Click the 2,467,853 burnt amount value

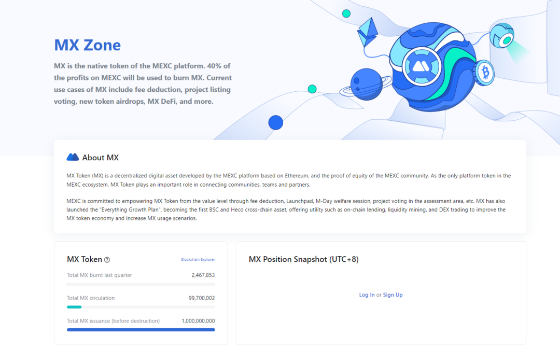point(202,275)
